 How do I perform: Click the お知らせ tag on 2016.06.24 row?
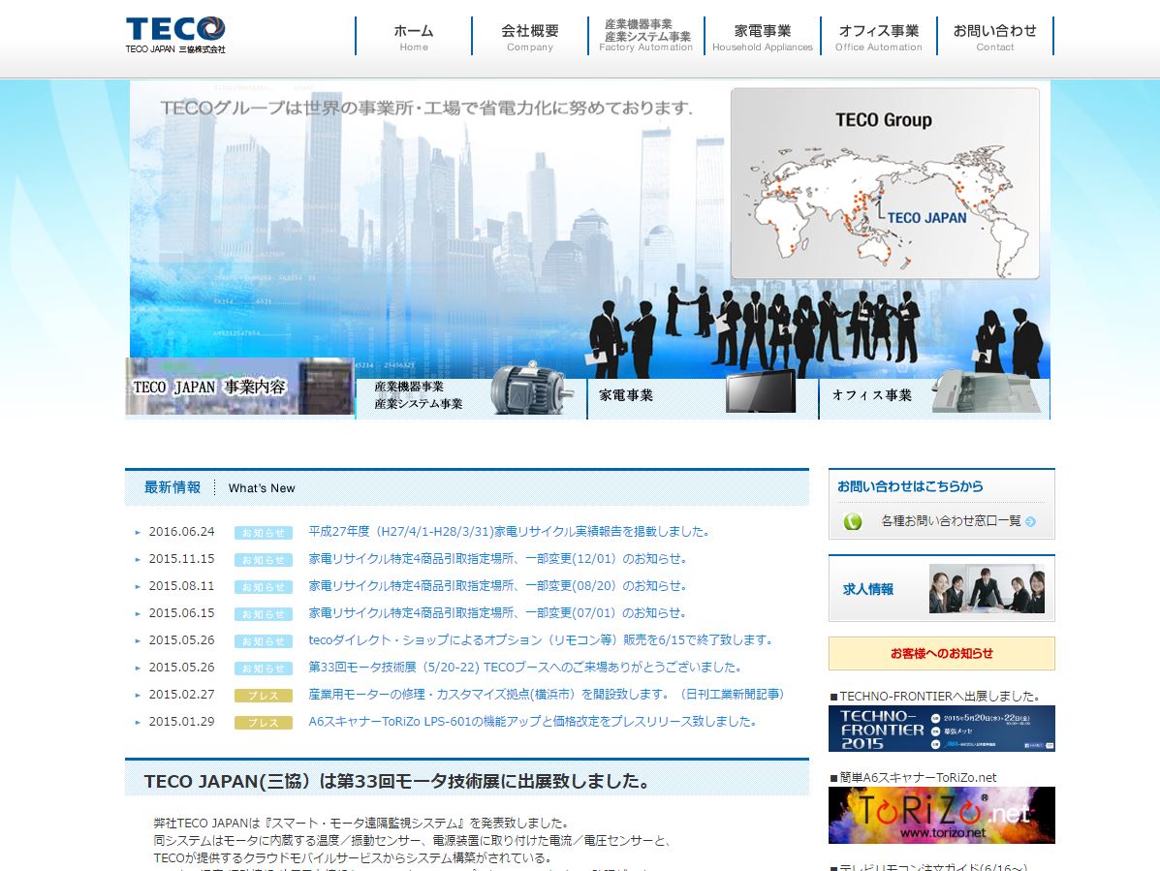(264, 532)
